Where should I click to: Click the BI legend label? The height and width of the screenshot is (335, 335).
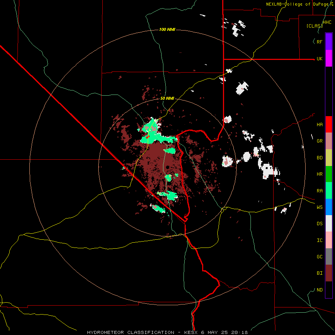(319, 273)
